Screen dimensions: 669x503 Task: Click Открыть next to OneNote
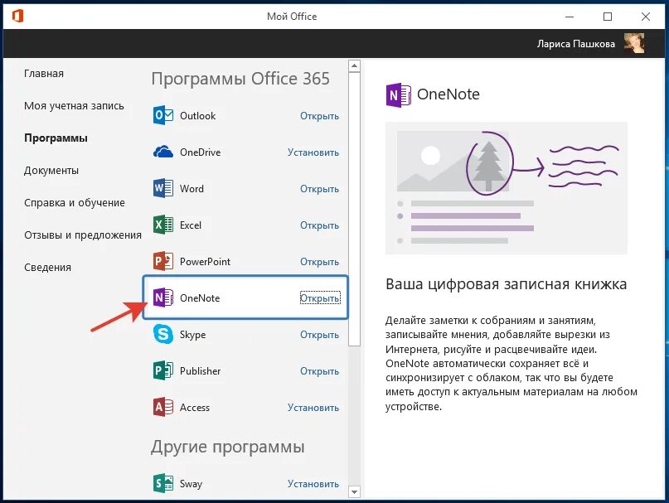[320, 297]
